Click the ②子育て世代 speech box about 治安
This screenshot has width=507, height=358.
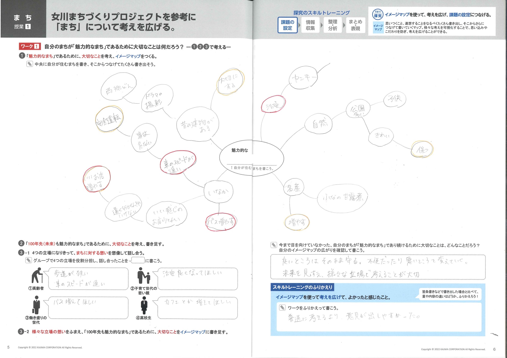[198, 279]
